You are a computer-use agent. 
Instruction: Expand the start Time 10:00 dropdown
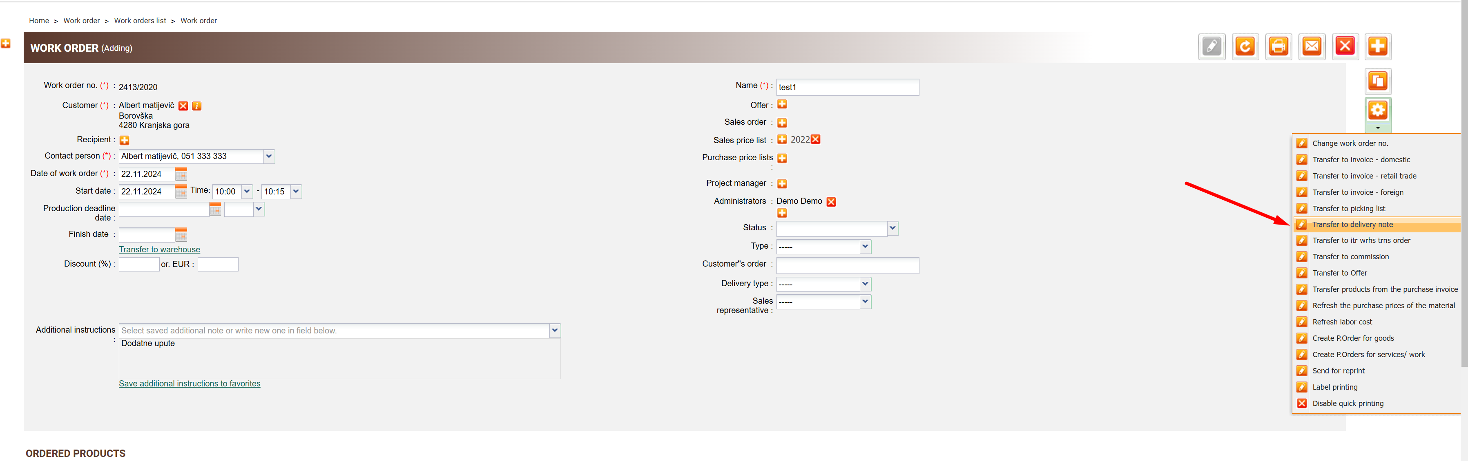tap(247, 192)
